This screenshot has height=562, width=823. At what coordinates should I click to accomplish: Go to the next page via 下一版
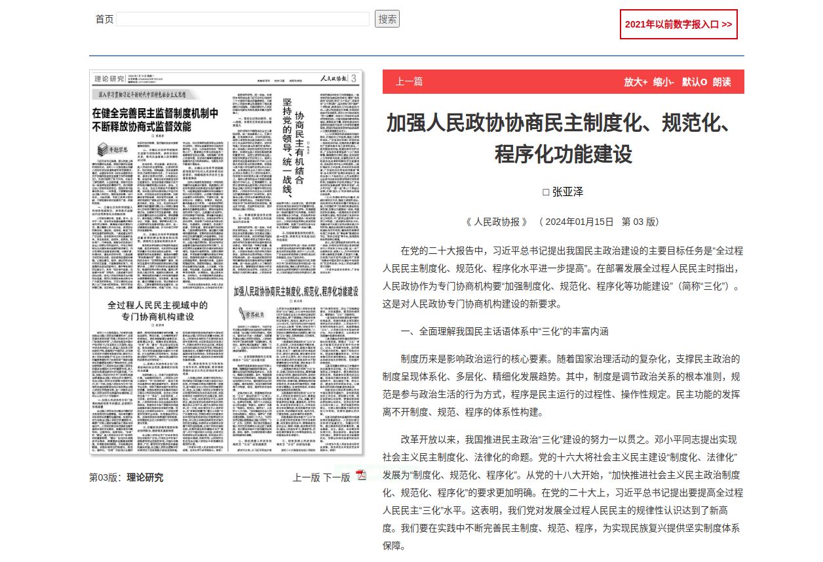coord(337,477)
